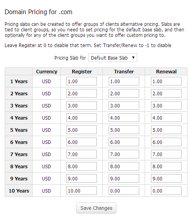The height and width of the screenshot is (220, 189).
Task: Select the 1 Years Renewal price field
Action: [166, 81]
